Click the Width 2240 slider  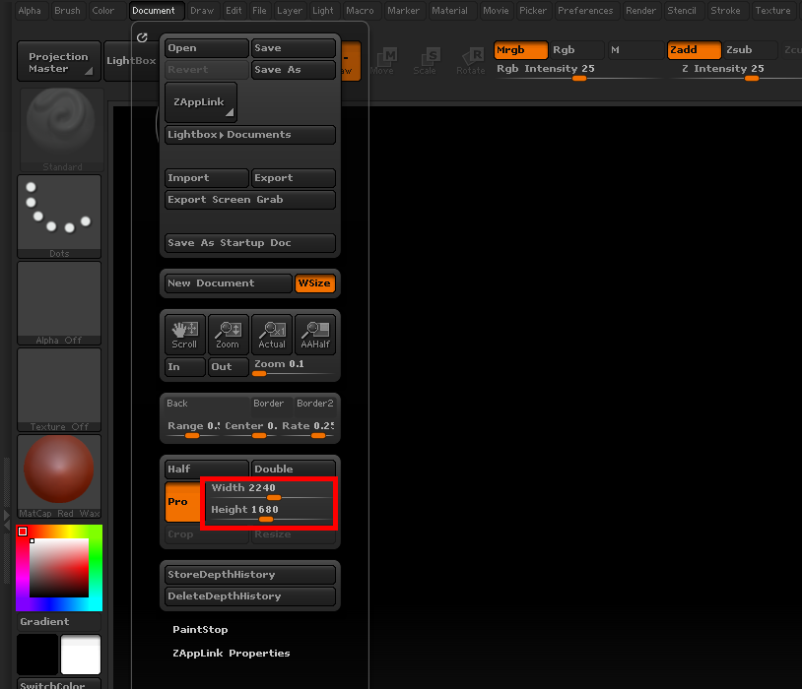coord(272,491)
